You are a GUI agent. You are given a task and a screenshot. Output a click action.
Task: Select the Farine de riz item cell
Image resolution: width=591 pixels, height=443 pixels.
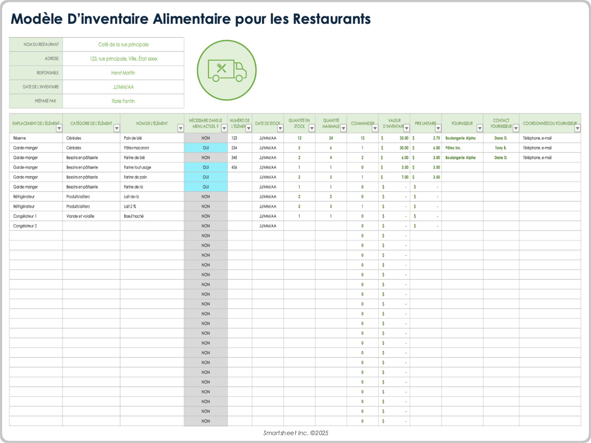[152, 187]
